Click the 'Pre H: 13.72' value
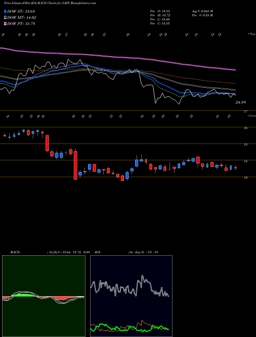 pos(160,15)
